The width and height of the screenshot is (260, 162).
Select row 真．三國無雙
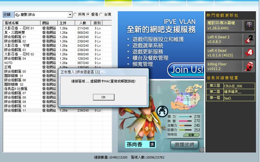pos(57,33)
